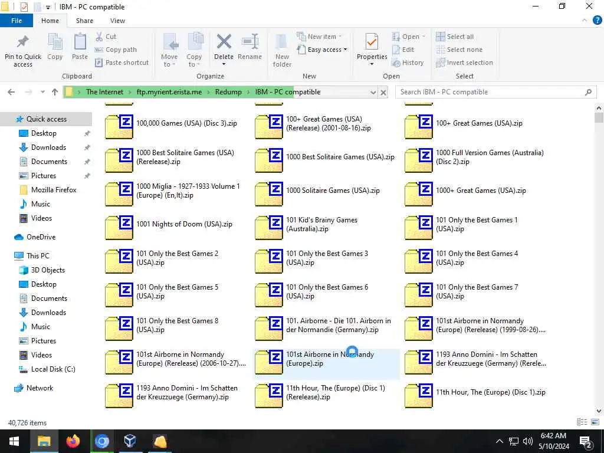This screenshot has width=604, height=453.
Task: Open volume control in system tray
Action: click(528, 441)
